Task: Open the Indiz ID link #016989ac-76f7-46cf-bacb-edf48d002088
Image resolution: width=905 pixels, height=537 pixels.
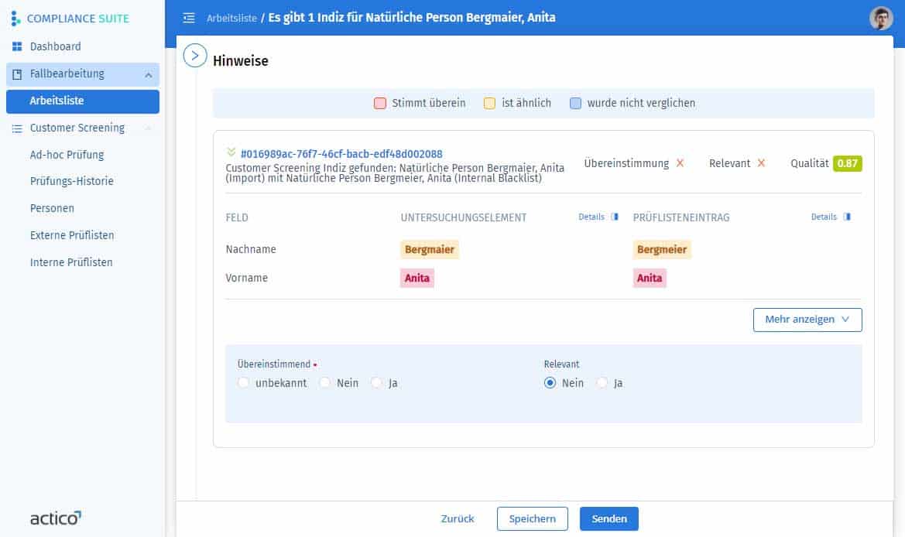Action: [341, 154]
